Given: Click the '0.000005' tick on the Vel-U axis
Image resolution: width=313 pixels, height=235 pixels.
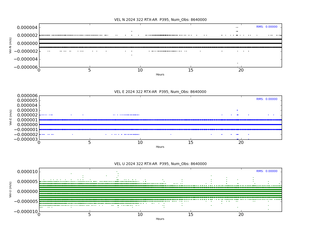Looking at the screenshot, I should coord(27,182).
